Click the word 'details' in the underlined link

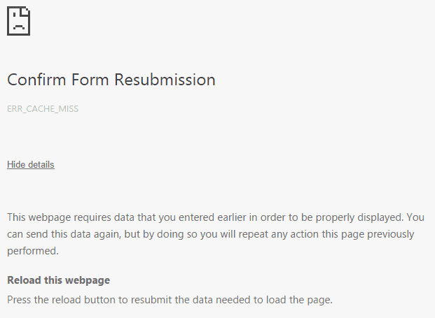pyautogui.click(x=41, y=165)
